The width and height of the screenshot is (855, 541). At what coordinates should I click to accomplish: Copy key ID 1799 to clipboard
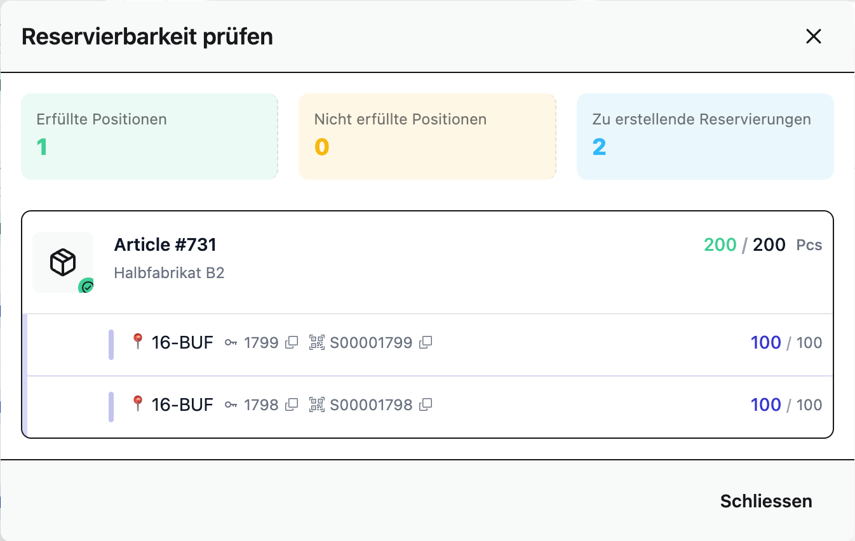click(292, 343)
